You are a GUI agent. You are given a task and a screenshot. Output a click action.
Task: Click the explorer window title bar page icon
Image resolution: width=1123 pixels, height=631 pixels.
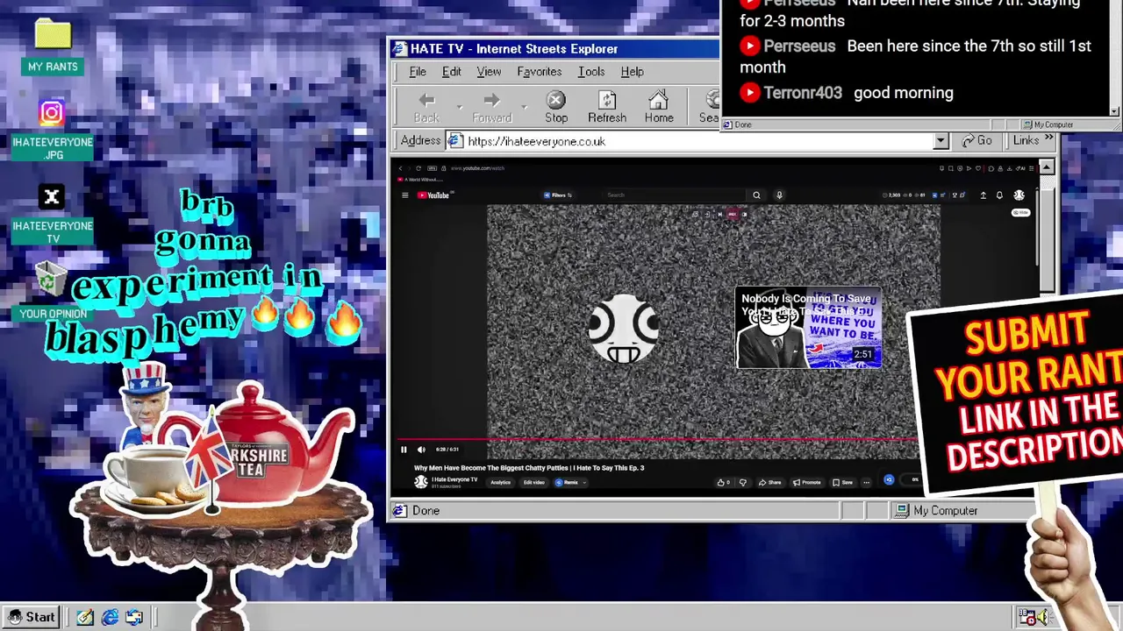click(400, 49)
